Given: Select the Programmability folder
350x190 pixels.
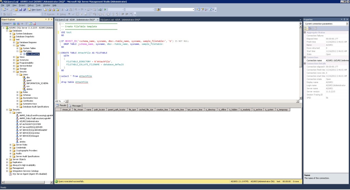Looking at the screenshot, I should pos(26,63).
